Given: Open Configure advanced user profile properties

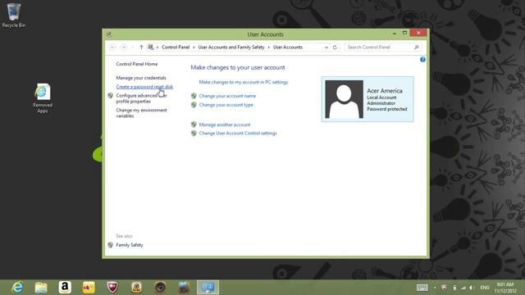Looking at the screenshot, I should pyautogui.click(x=141, y=98).
